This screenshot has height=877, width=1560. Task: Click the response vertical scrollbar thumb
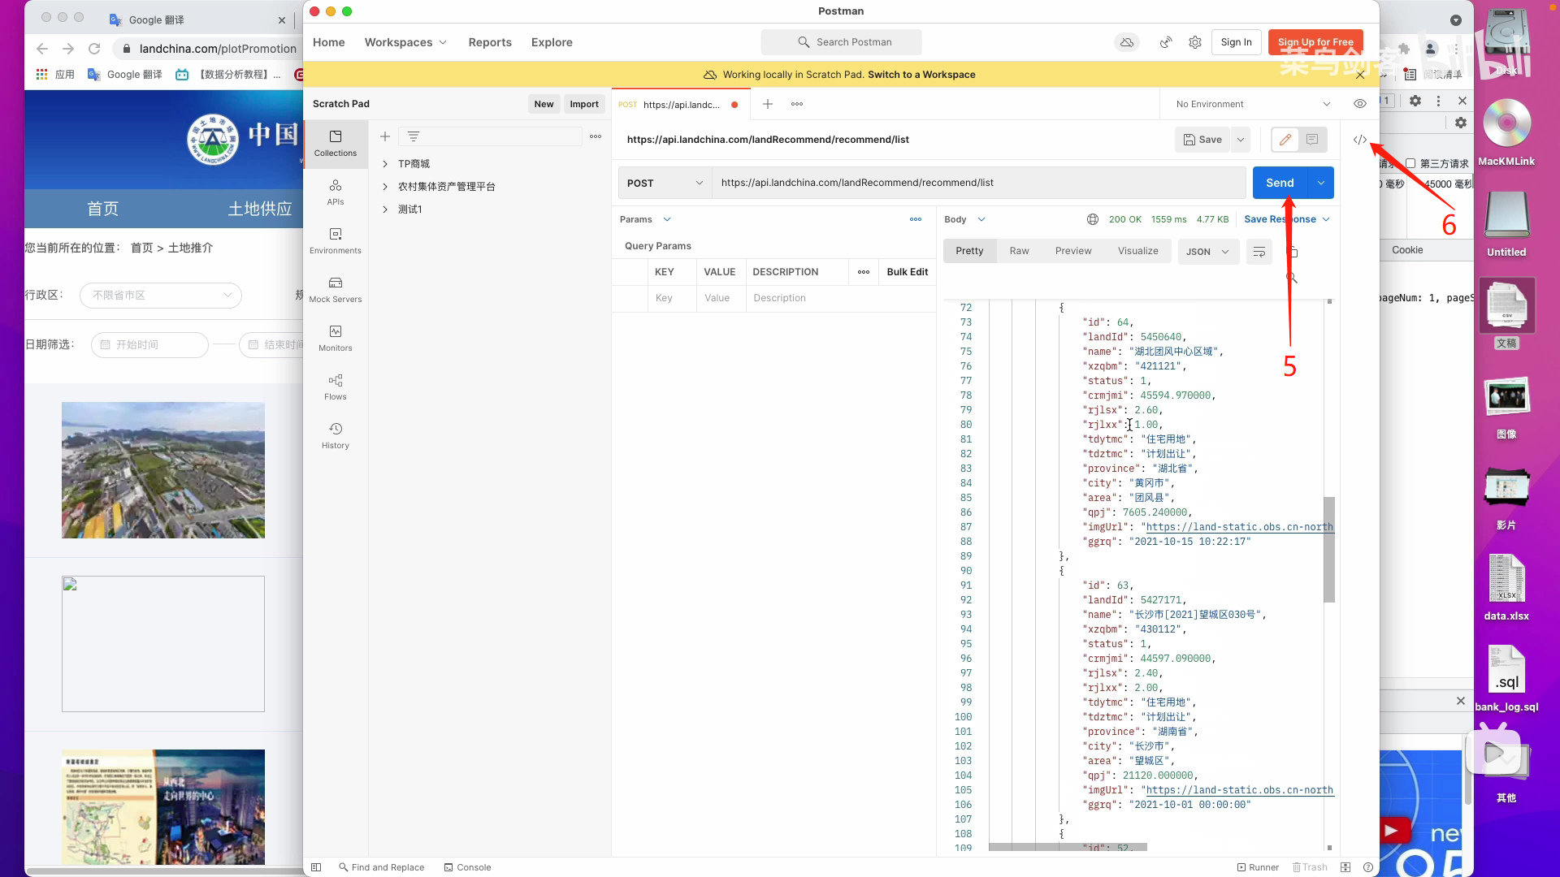click(1329, 549)
